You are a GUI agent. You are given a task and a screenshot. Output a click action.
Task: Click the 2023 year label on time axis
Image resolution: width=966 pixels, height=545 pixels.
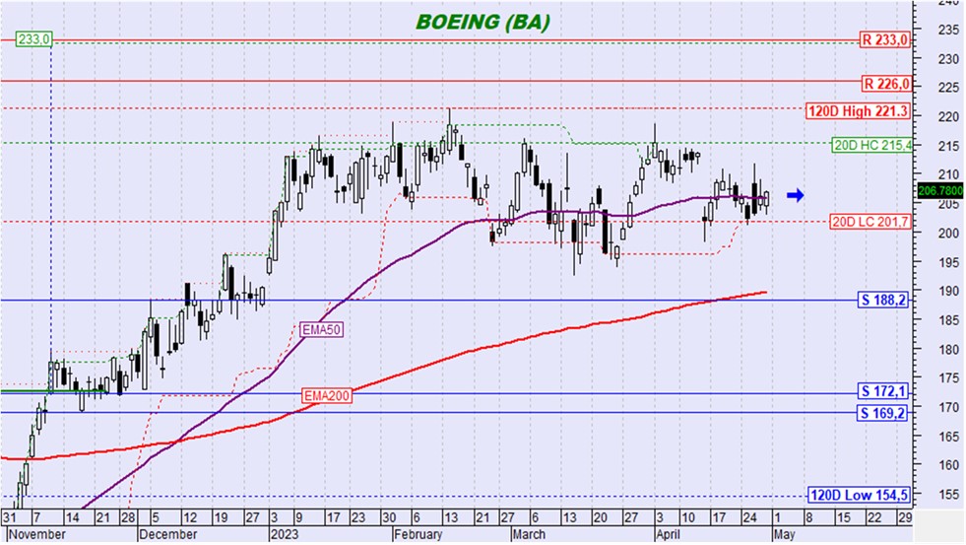tap(284, 534)
